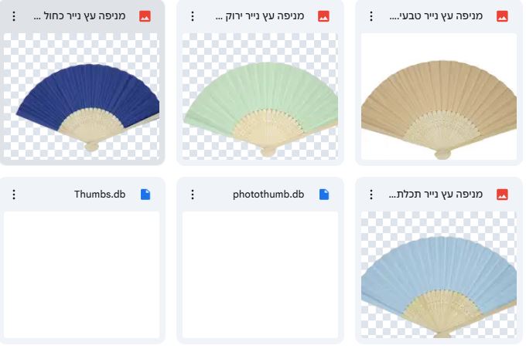Click the three-dot menu on Thumbs.db
Image resolution: width=526 pixels, height=352 pixels.
point(14,195)
